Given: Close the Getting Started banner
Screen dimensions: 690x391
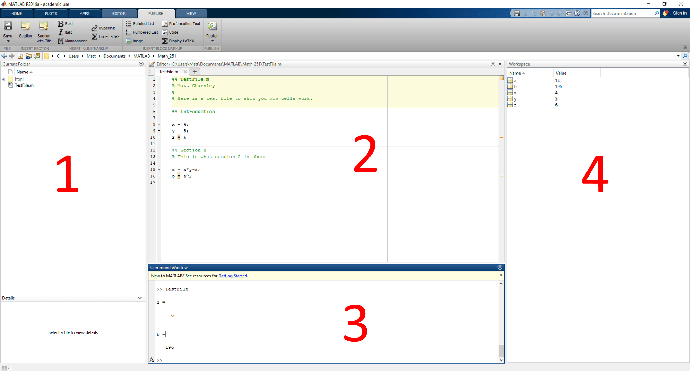Looking at the screenshot, I should (501, 275).
